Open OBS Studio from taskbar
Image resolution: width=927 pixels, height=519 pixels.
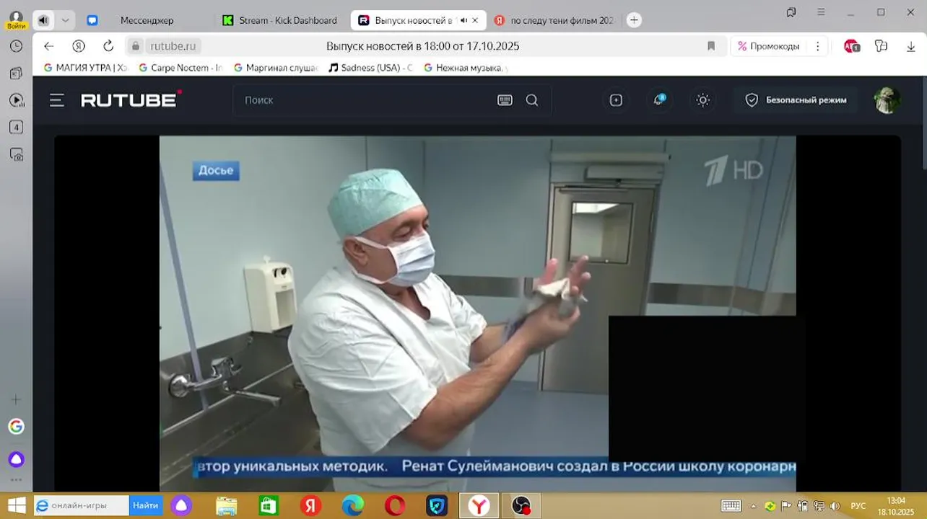(521, 506)
